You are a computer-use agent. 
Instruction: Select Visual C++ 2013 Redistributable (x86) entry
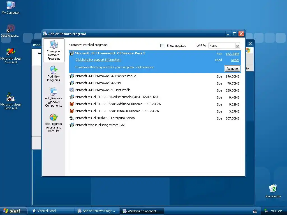tap(155, 97)
